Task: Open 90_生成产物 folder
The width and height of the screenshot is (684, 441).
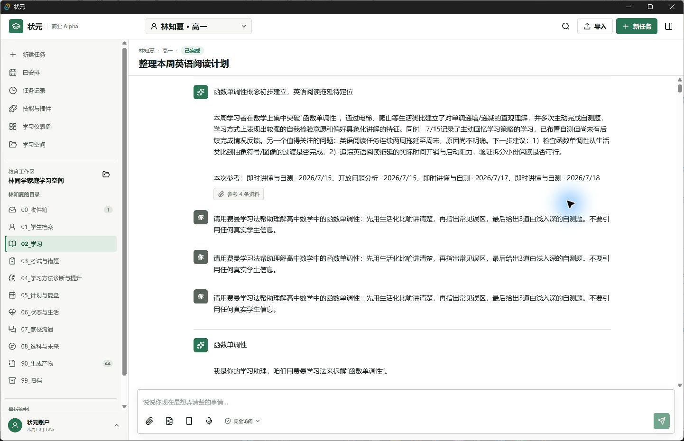Action: (60, 363)
